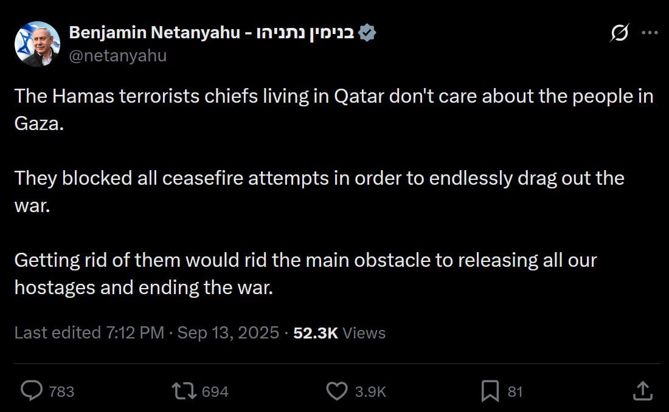Click the Grok explain-post icon
669x412 pixels.
(x=620, y=33)
